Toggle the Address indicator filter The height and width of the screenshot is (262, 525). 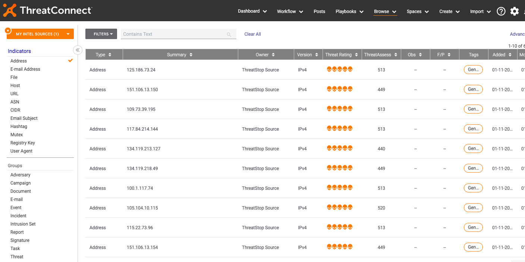(19, 61)
